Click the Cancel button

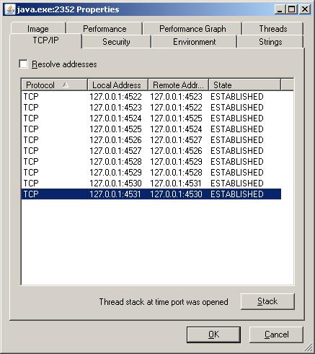[x=276, y=334]
